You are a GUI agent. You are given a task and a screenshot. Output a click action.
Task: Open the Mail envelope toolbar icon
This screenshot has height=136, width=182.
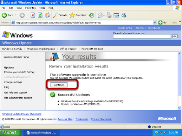(x=100, y=15)
